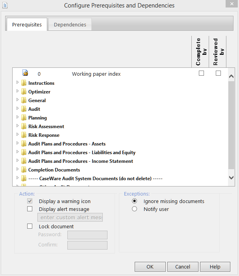Expand the Risk Assessment folder
The image size is (239, 276).
tap(17, 125)
